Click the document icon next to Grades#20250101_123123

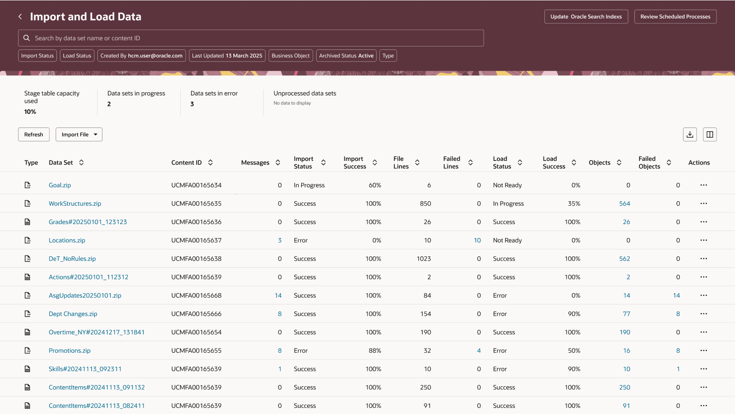(x=28, y=222)
